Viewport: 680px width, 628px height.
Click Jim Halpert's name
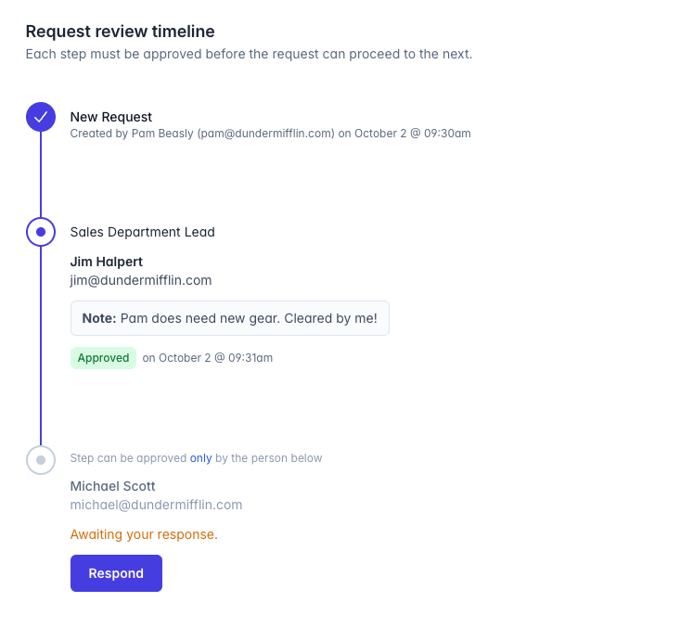107,262
